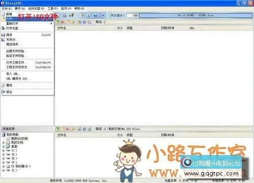Select 我的ISO文档 in the local tree
This screenshot has height=183, width=254.
pyautogui.click(x=19, y=139)
